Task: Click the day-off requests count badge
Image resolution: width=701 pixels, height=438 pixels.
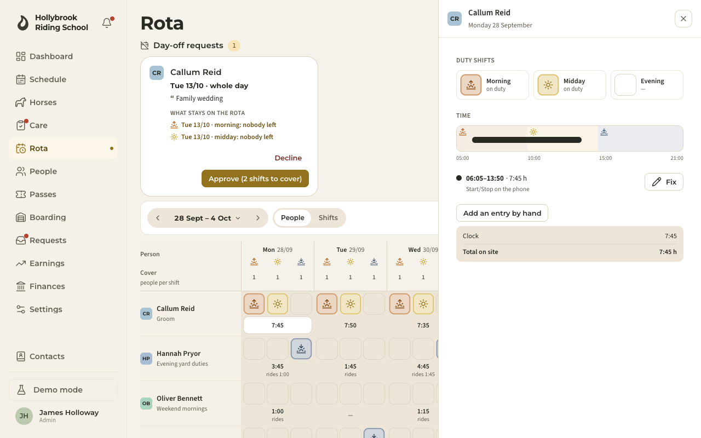Action: 234,45
